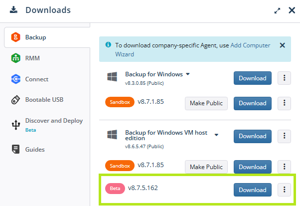This screenshot has height=206, width=300.
Task: Make Public the Backup for Windows sandbox build
Action: (x=206, y=103)
